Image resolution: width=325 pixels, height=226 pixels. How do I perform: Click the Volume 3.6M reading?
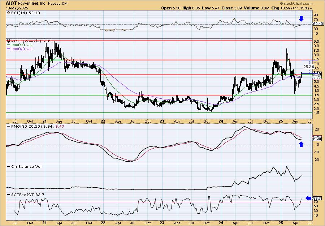pyautogui.click(x=257, y=8)
